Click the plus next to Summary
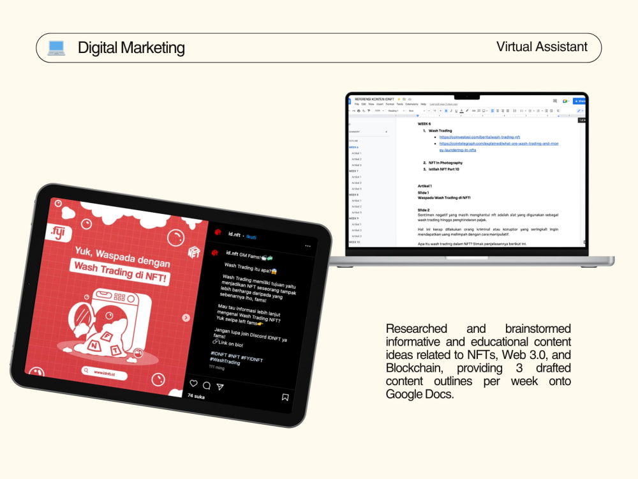 (x=386, y=132)
